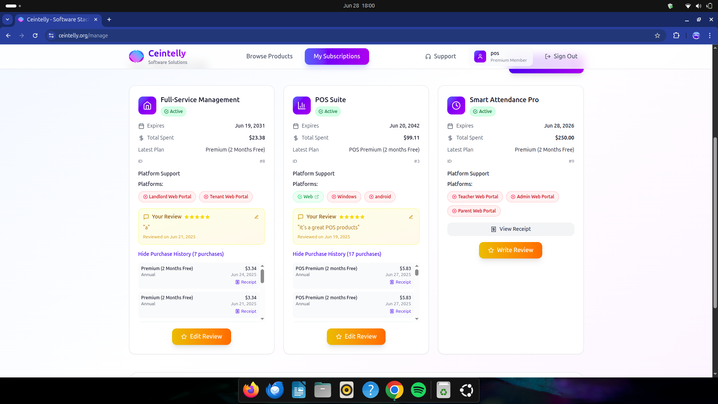Viewport: 718px width, 404px height.
Task: Click the POS purchase history scrollbar thumb
Action: pyautogui.click(x=417, y=273)
